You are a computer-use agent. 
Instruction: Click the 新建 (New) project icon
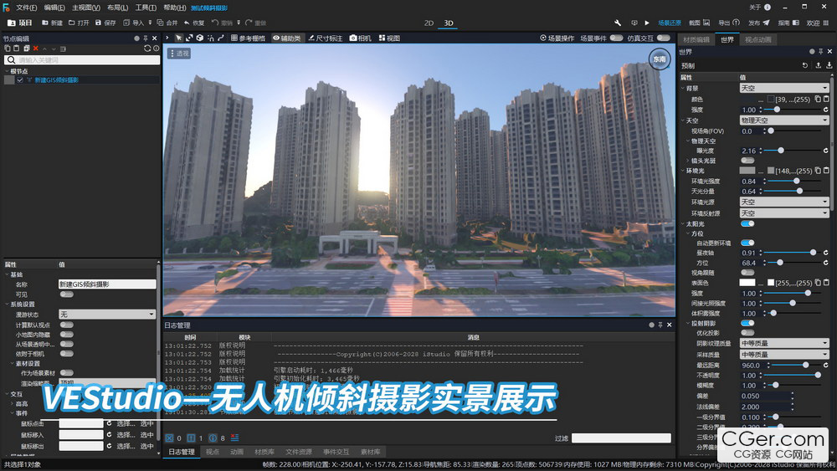45,23
